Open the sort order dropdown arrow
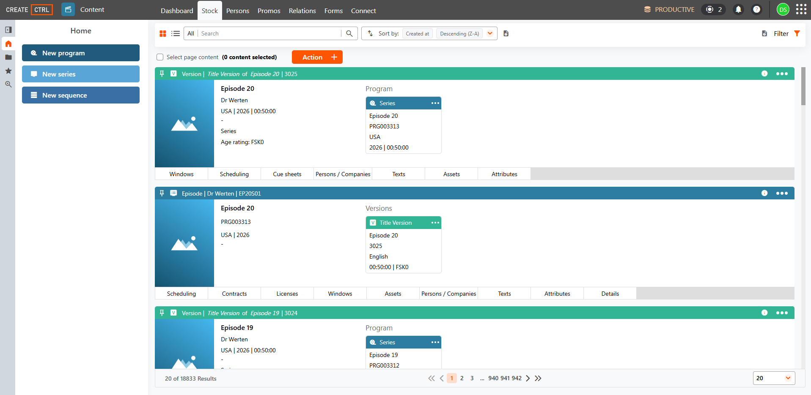Screen dimensions: 811x395 click(490, 33)
